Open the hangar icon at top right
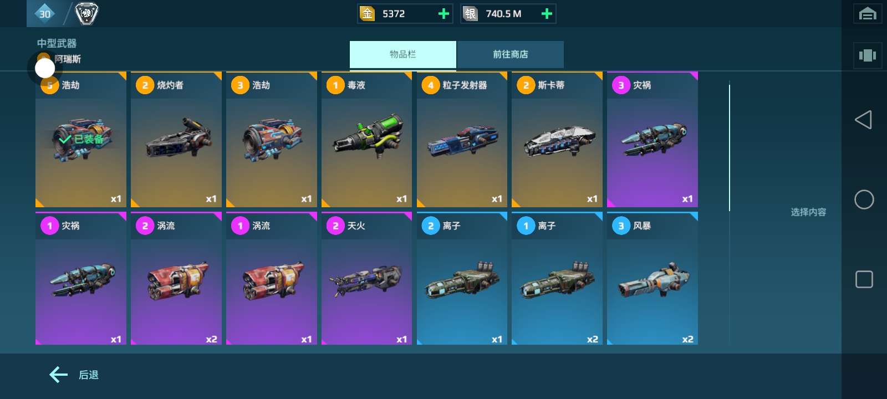The width and height of the screenshot is (887, 399). click(868, 14)
